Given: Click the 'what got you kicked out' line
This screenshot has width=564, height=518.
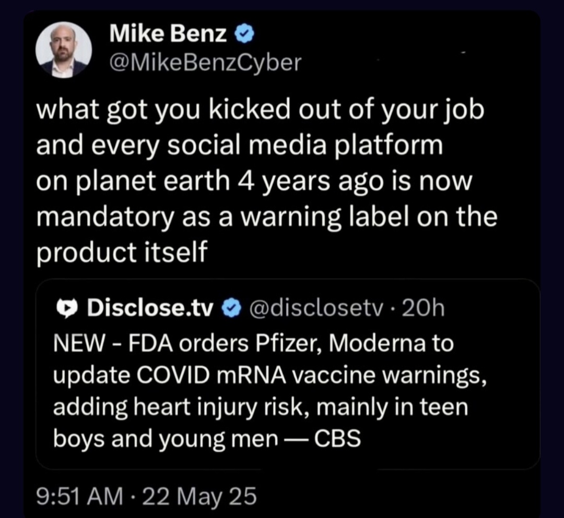Looking at the screenshot, I should pyautogui.click(x=261, y=112).
